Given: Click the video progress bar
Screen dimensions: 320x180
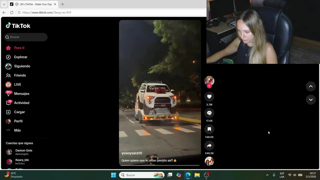Looking at the screenshot, I should (x=160, y=165).
